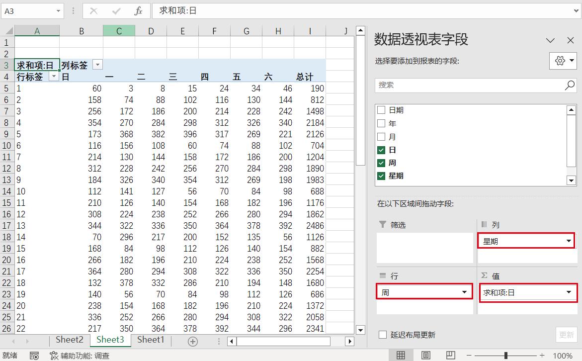Switch to the Sheet1 tab
The height and width of the screenshot is (361, 582).
pyautogui.click(x=150, y=340)
